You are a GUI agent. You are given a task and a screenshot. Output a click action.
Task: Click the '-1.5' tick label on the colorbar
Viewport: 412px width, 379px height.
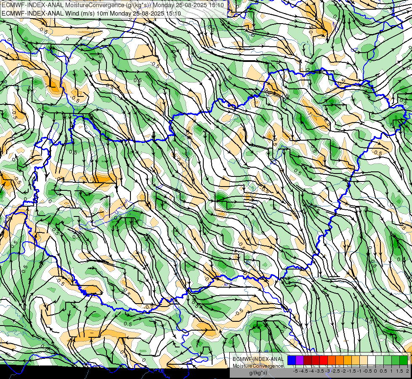point(351,371)
